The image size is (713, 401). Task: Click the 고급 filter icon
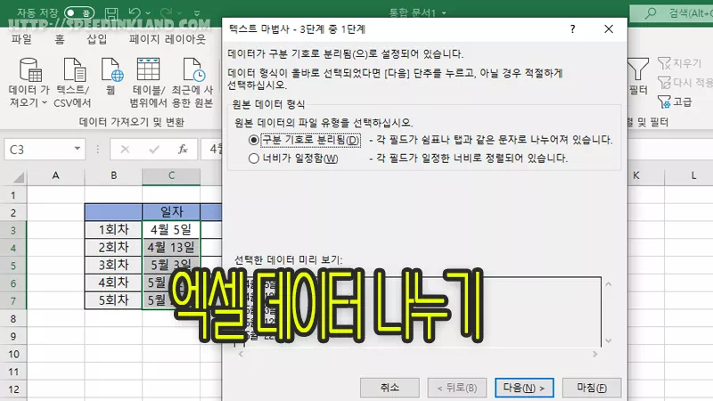pos(666,102)
